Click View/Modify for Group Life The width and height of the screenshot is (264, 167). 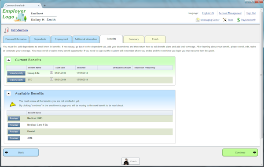[16, 73]
